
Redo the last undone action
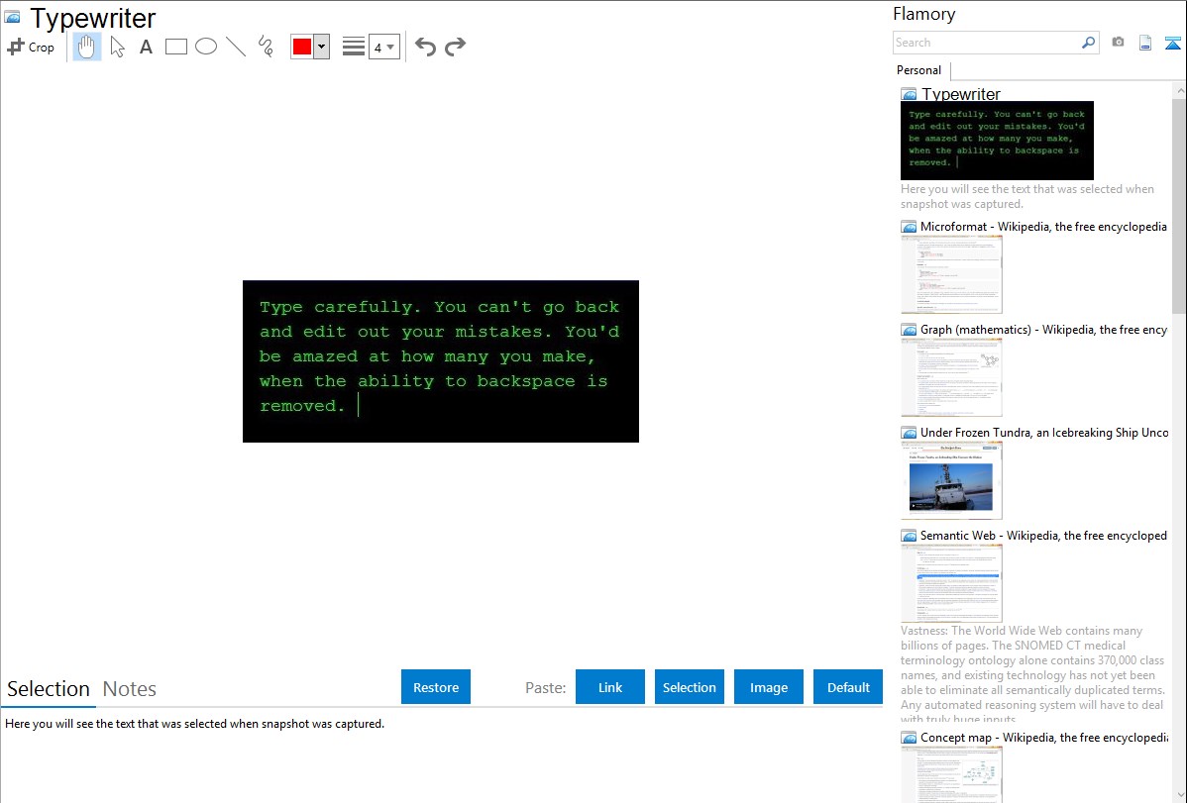click(455, 47)
